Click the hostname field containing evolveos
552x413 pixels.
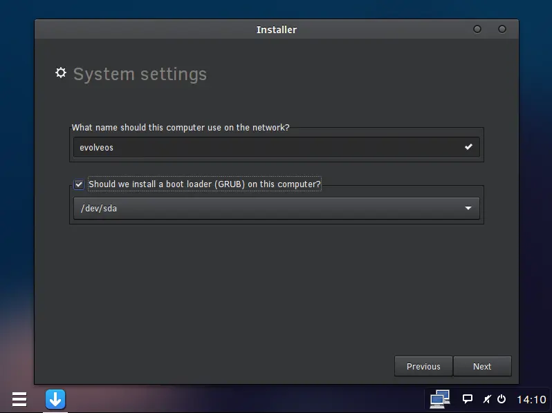(x=277, y=147)
